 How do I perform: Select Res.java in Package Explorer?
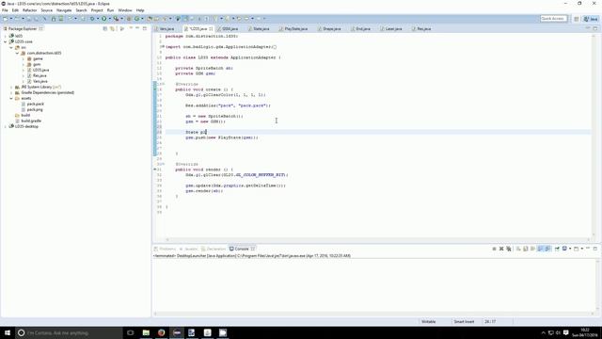click(x=40, y=75)
